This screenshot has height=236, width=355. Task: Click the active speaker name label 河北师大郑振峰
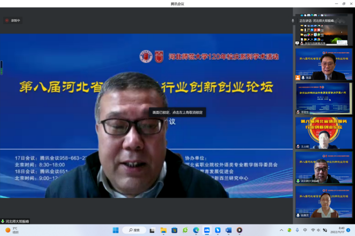tap(17, 221)
